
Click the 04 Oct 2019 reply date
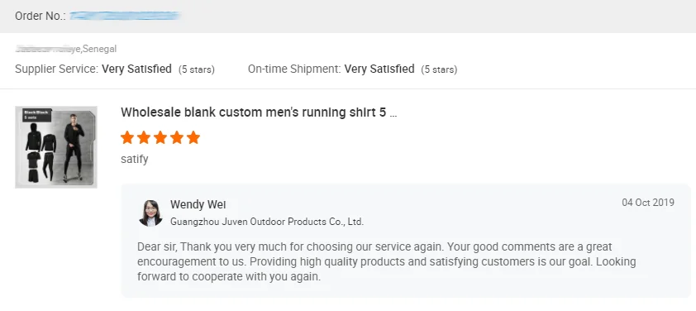[648, 203]
